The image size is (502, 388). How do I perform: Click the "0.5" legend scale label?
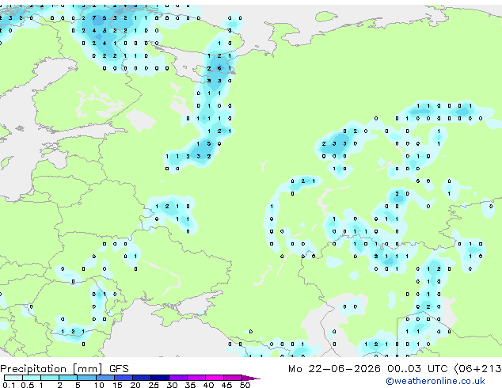pyautogui.click(x=28, y=385)
